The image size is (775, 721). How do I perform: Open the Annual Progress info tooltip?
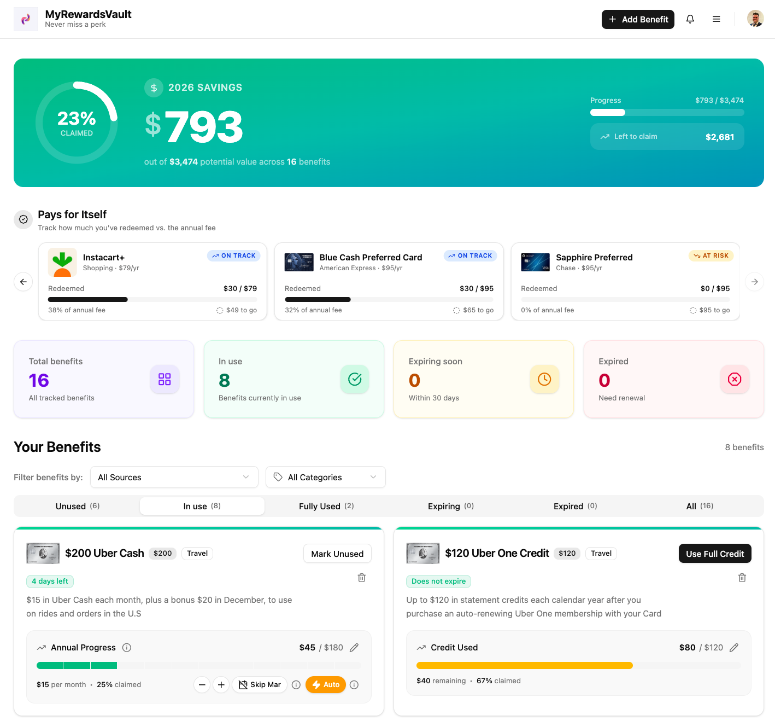point(126,647)
